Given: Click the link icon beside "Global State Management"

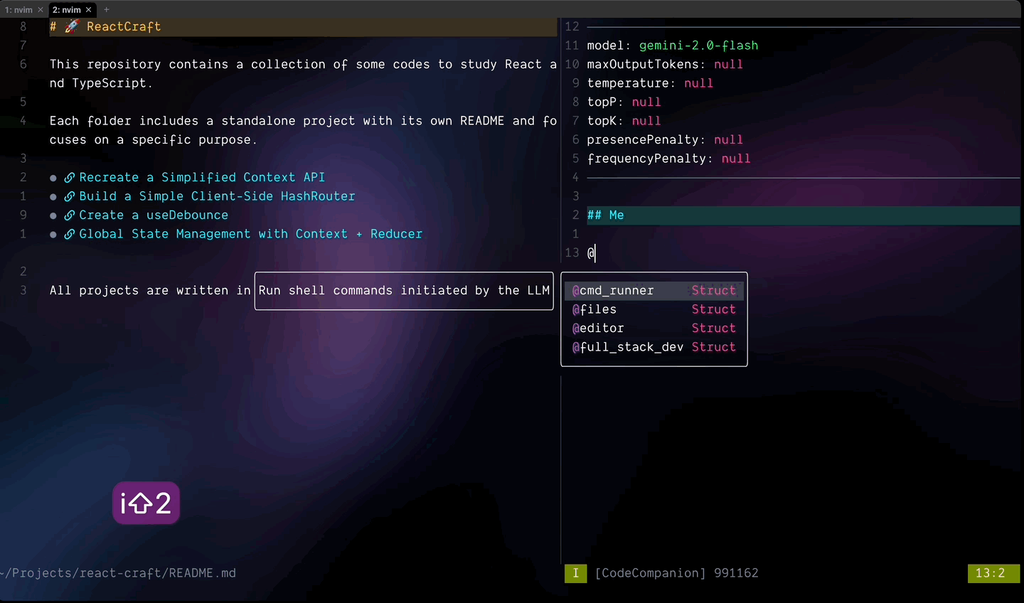Looking at the screenshot, I should point(68,234).
